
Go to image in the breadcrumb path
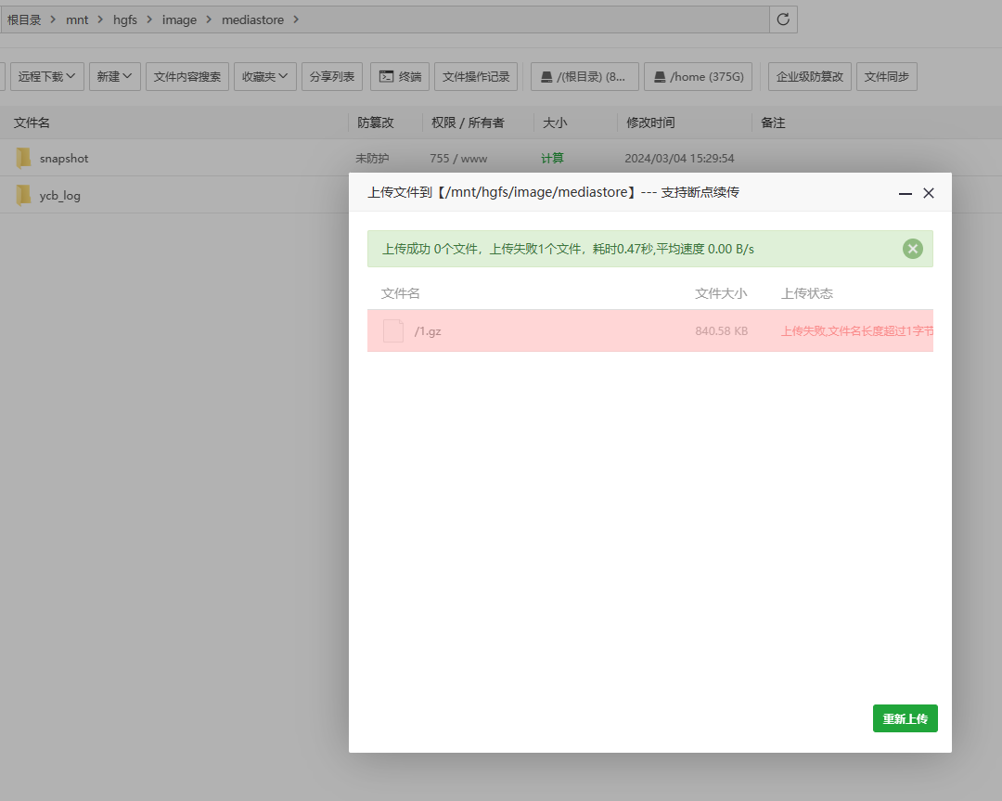[x=180, y=19]
